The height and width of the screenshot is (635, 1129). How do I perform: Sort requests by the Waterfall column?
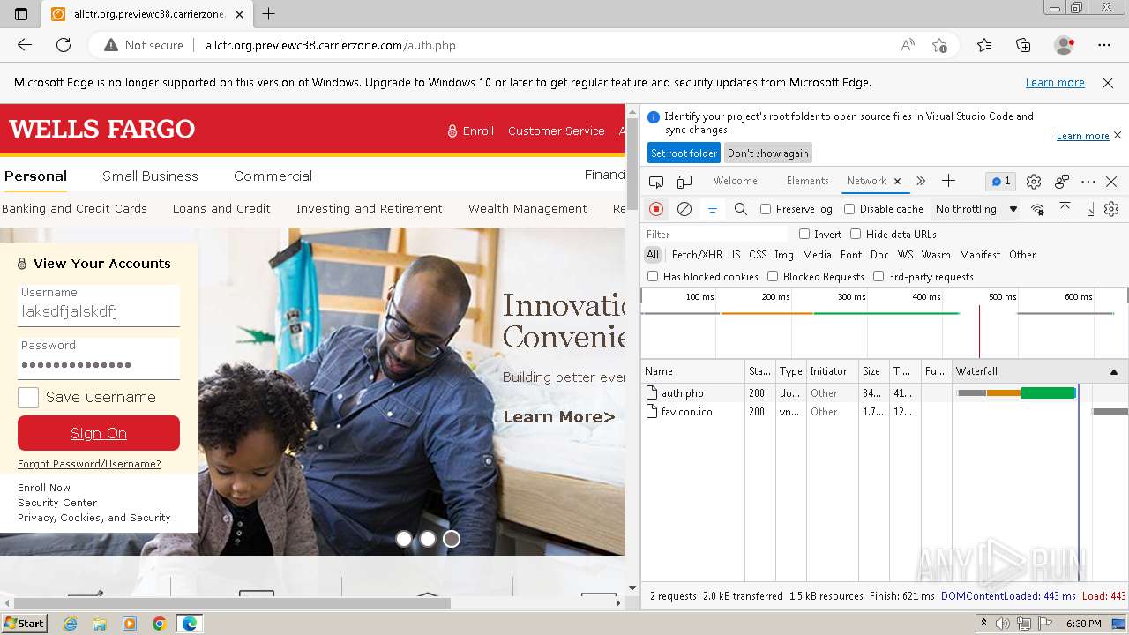coord(1039,371)
